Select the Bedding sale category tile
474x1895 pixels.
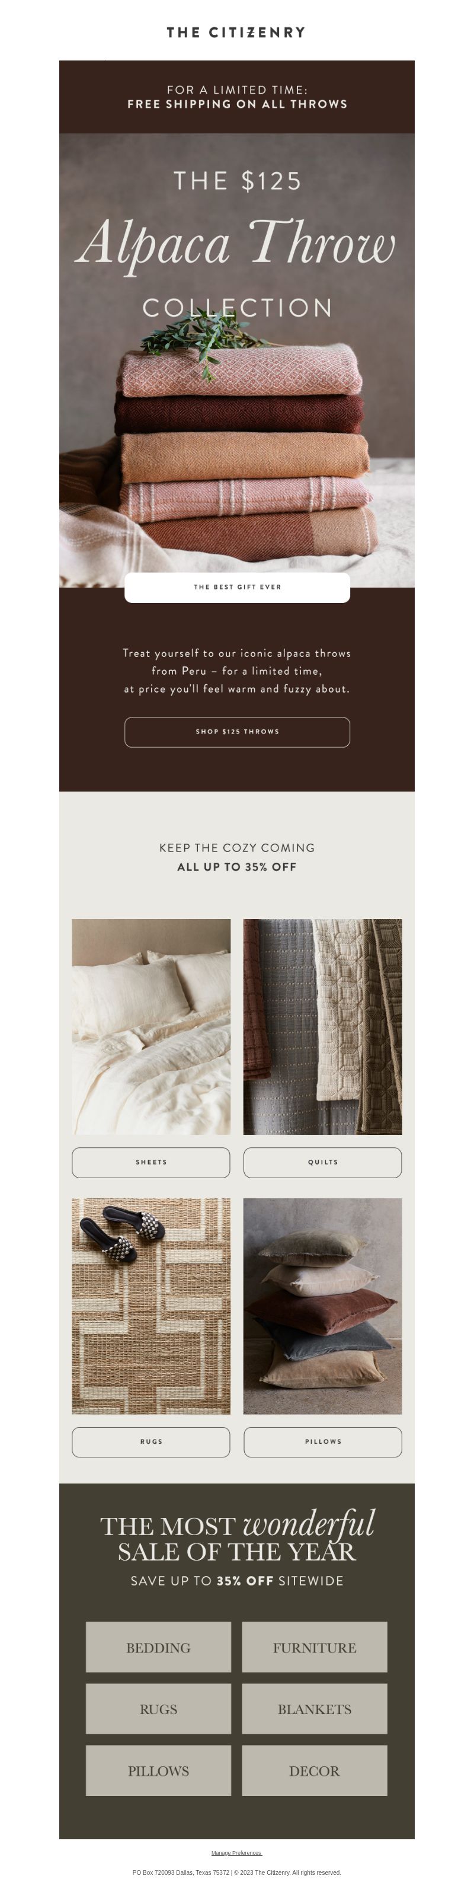[x=158, y=1647]
